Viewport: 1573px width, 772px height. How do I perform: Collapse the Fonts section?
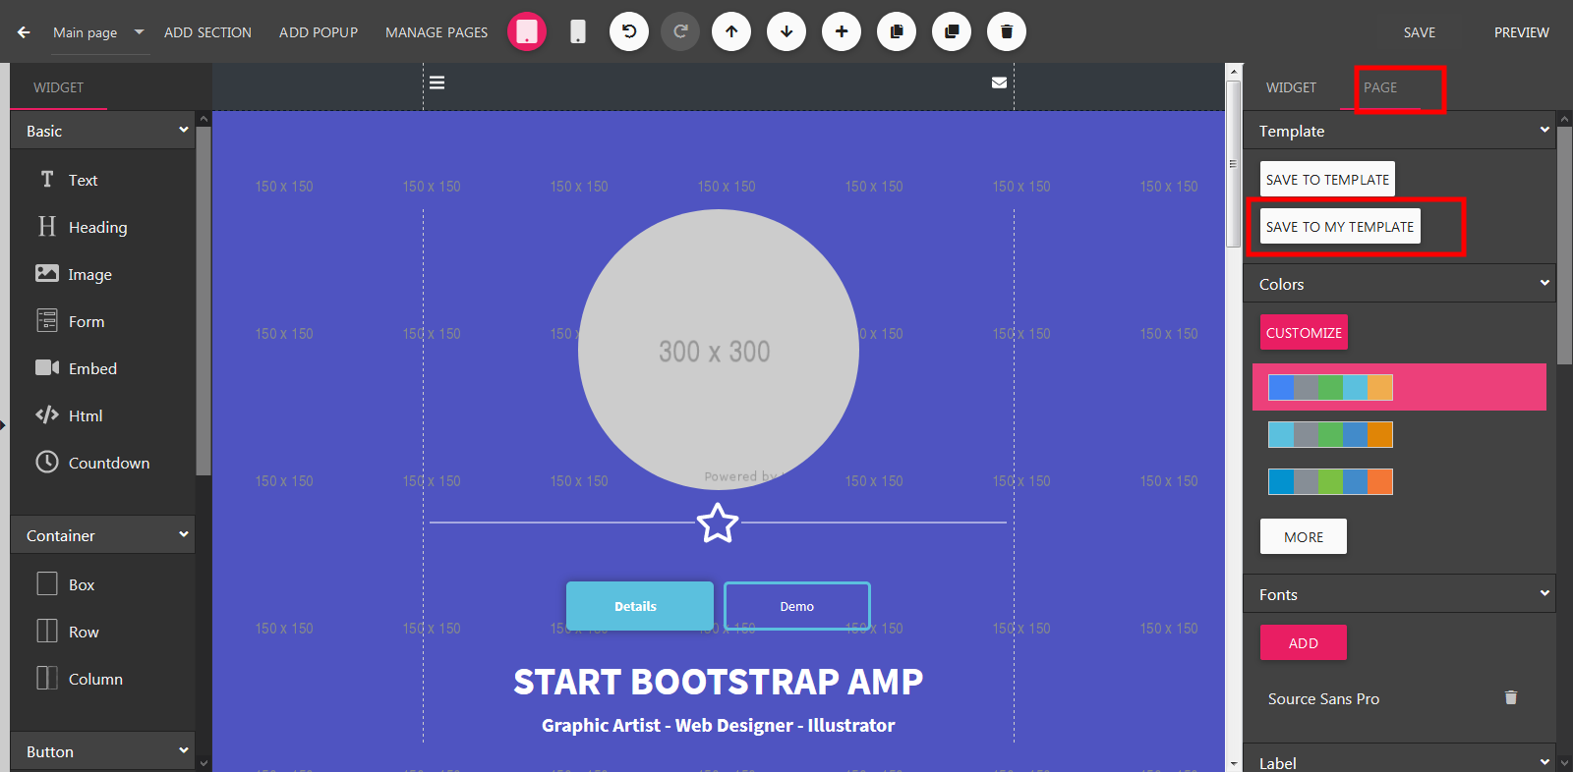[x=1399, y=594]
